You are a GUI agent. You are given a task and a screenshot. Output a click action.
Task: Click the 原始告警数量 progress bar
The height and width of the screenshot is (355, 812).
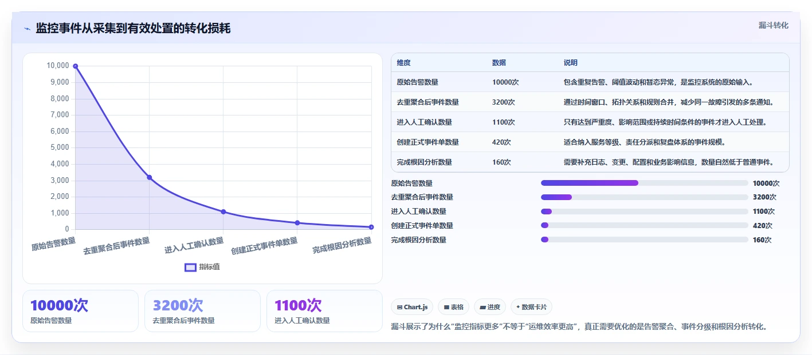(645, 183)
